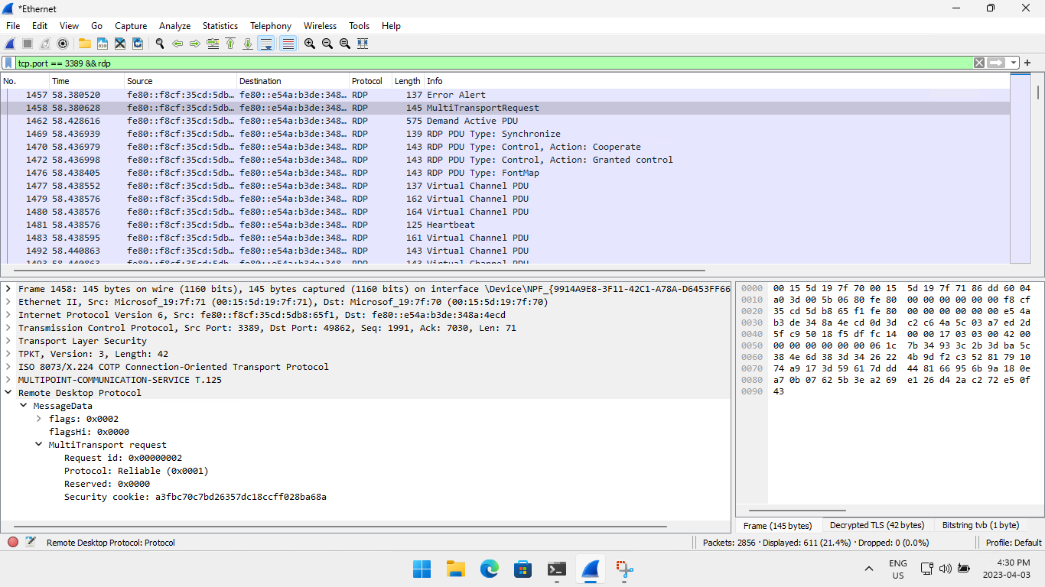This screenshot has height=587, width=1045.
Task: Go back in packet history
Action: point(177,44)
